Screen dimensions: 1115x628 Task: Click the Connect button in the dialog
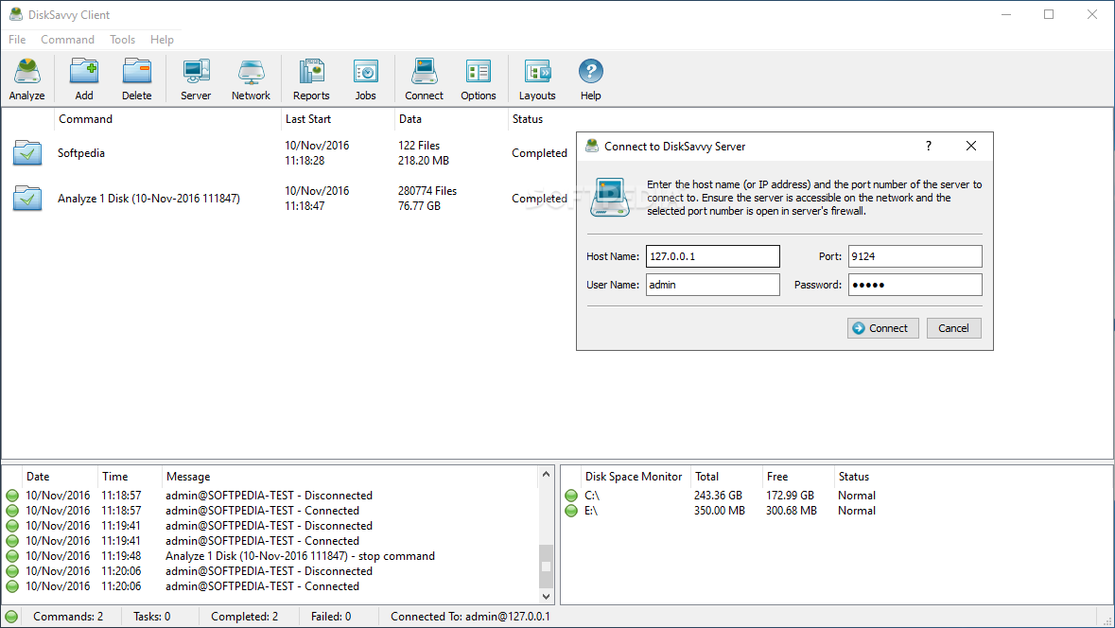pyautogui.click(x=882, y=328)
